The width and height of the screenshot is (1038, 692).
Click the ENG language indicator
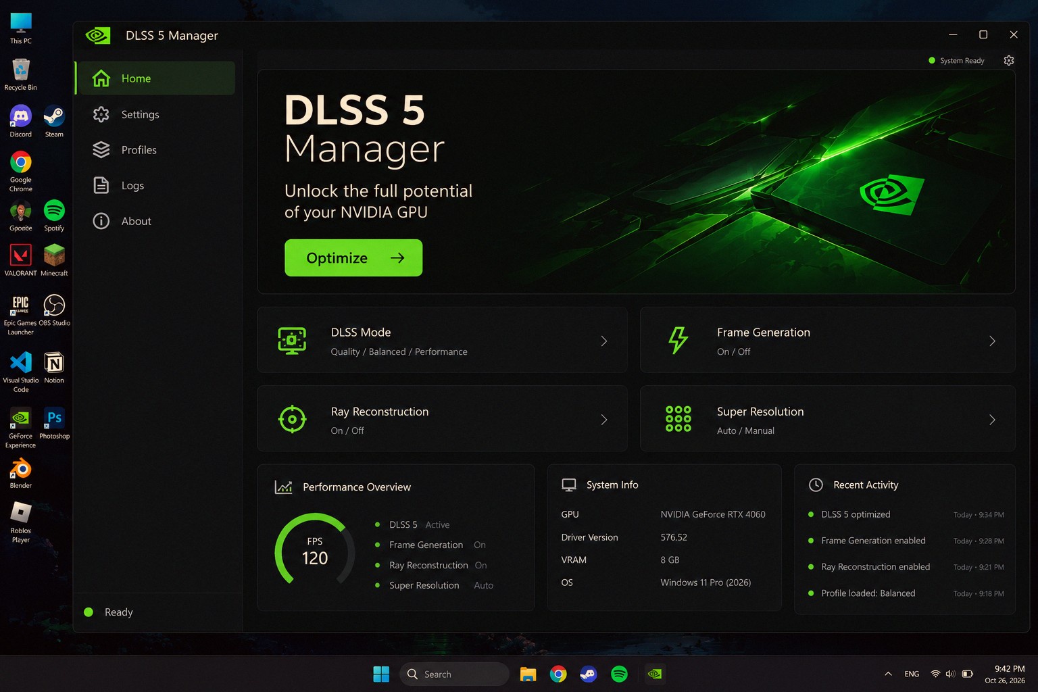(912, 674)
